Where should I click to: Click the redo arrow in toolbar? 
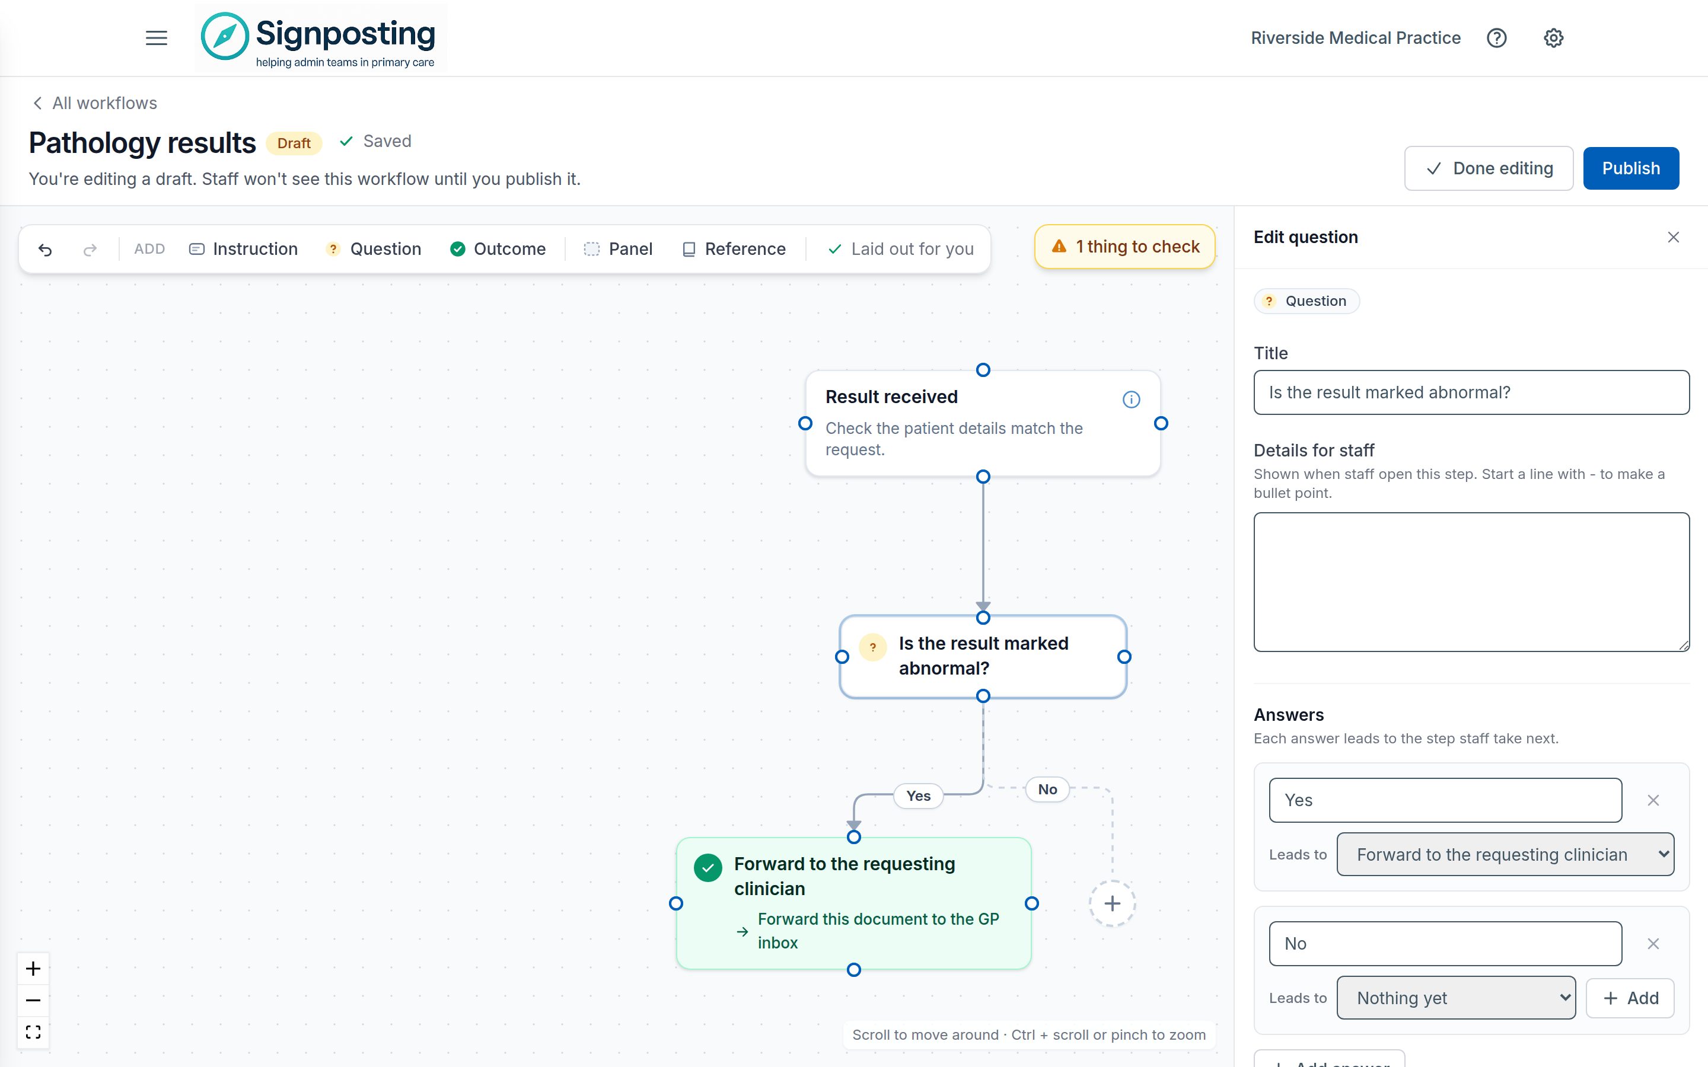pos(90,249)
